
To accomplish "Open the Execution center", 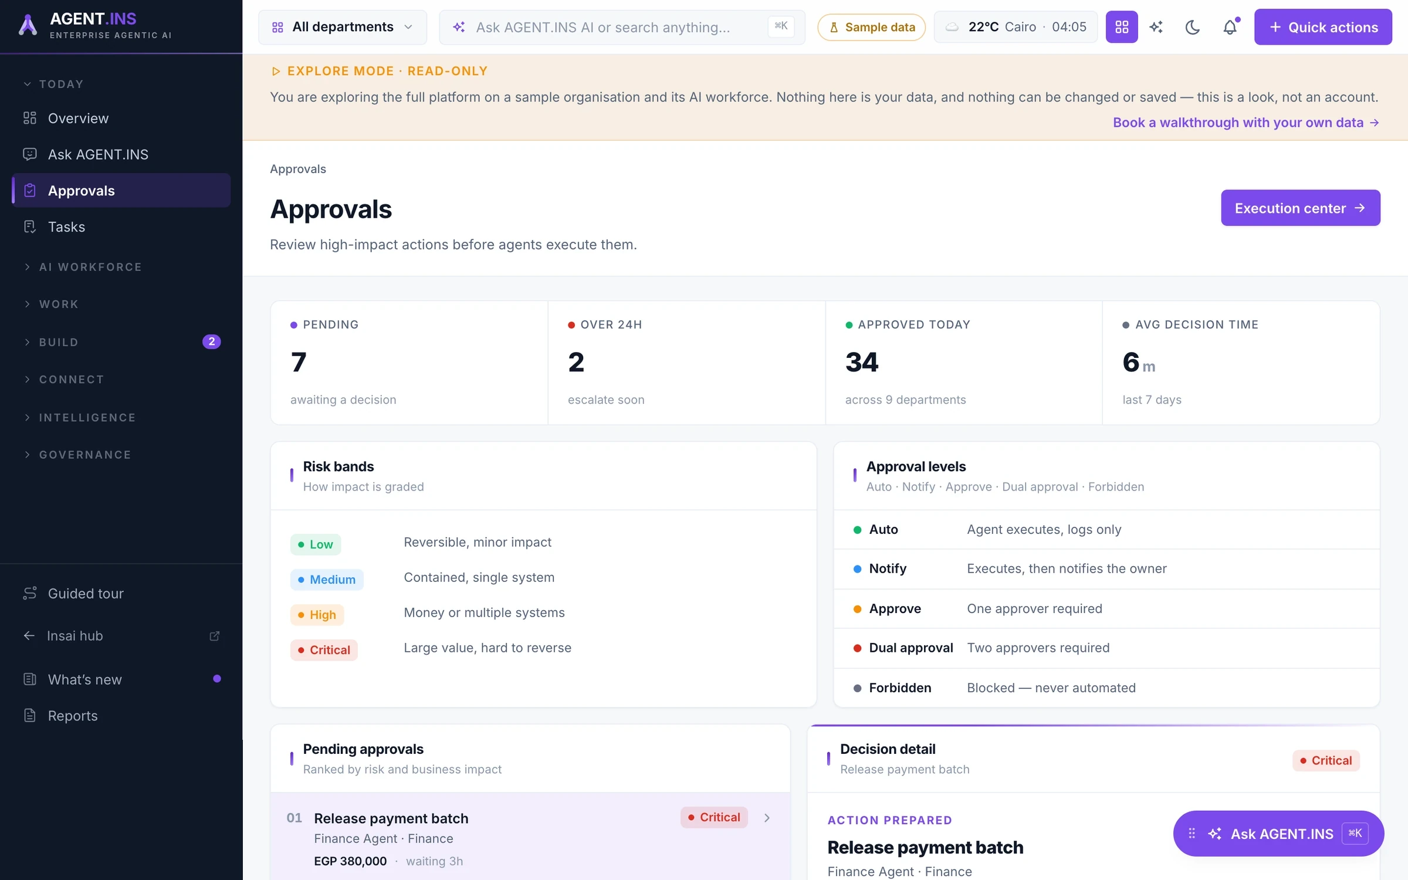I will tap(1300, 208).
